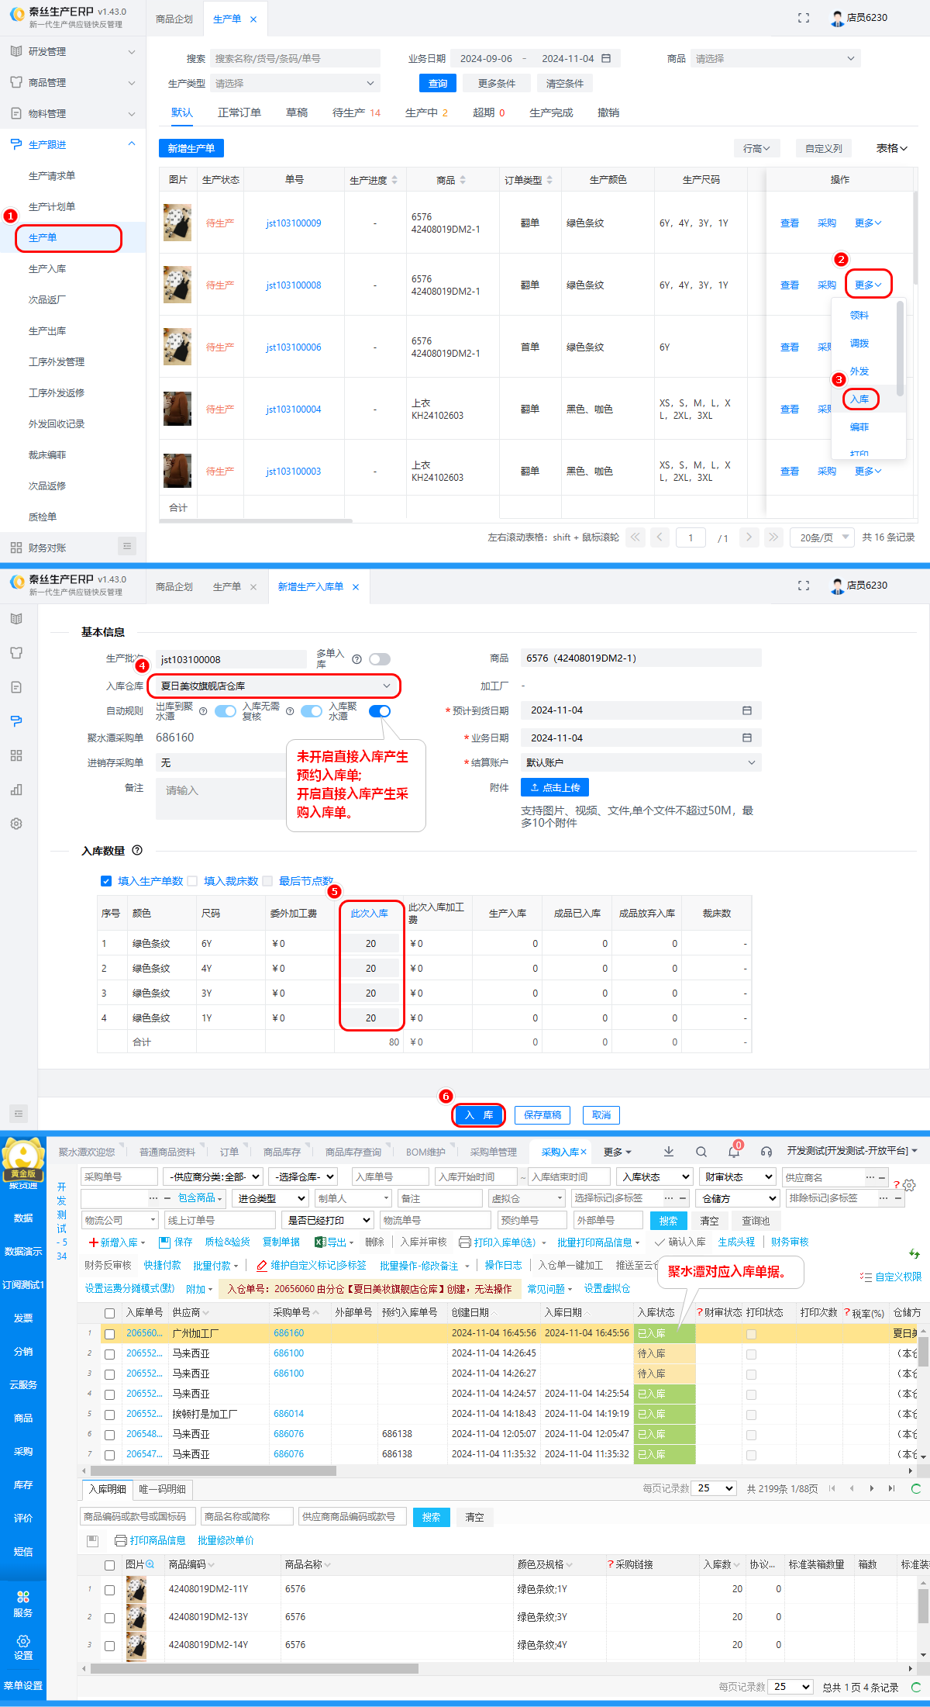
Task: Click the four-squares grid icon in collapsed sidebar
Action: point(16,755)
